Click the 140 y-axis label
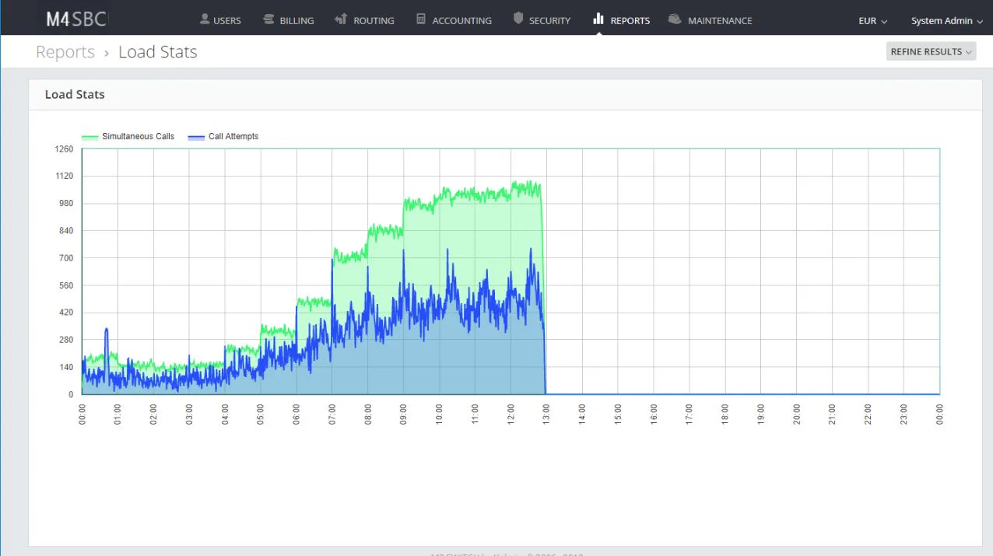The image size is (993, 556). (x=65, y=367)
